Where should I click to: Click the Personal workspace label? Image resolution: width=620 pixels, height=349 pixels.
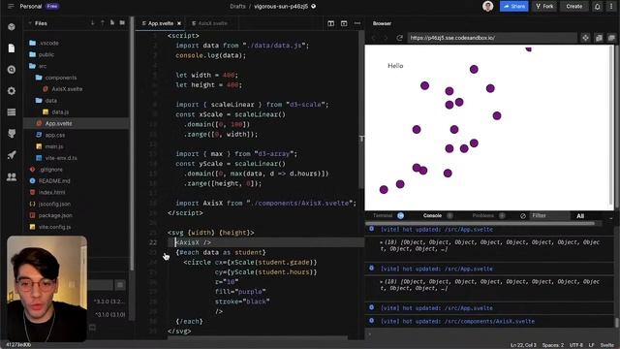click(x=30, y=7)
